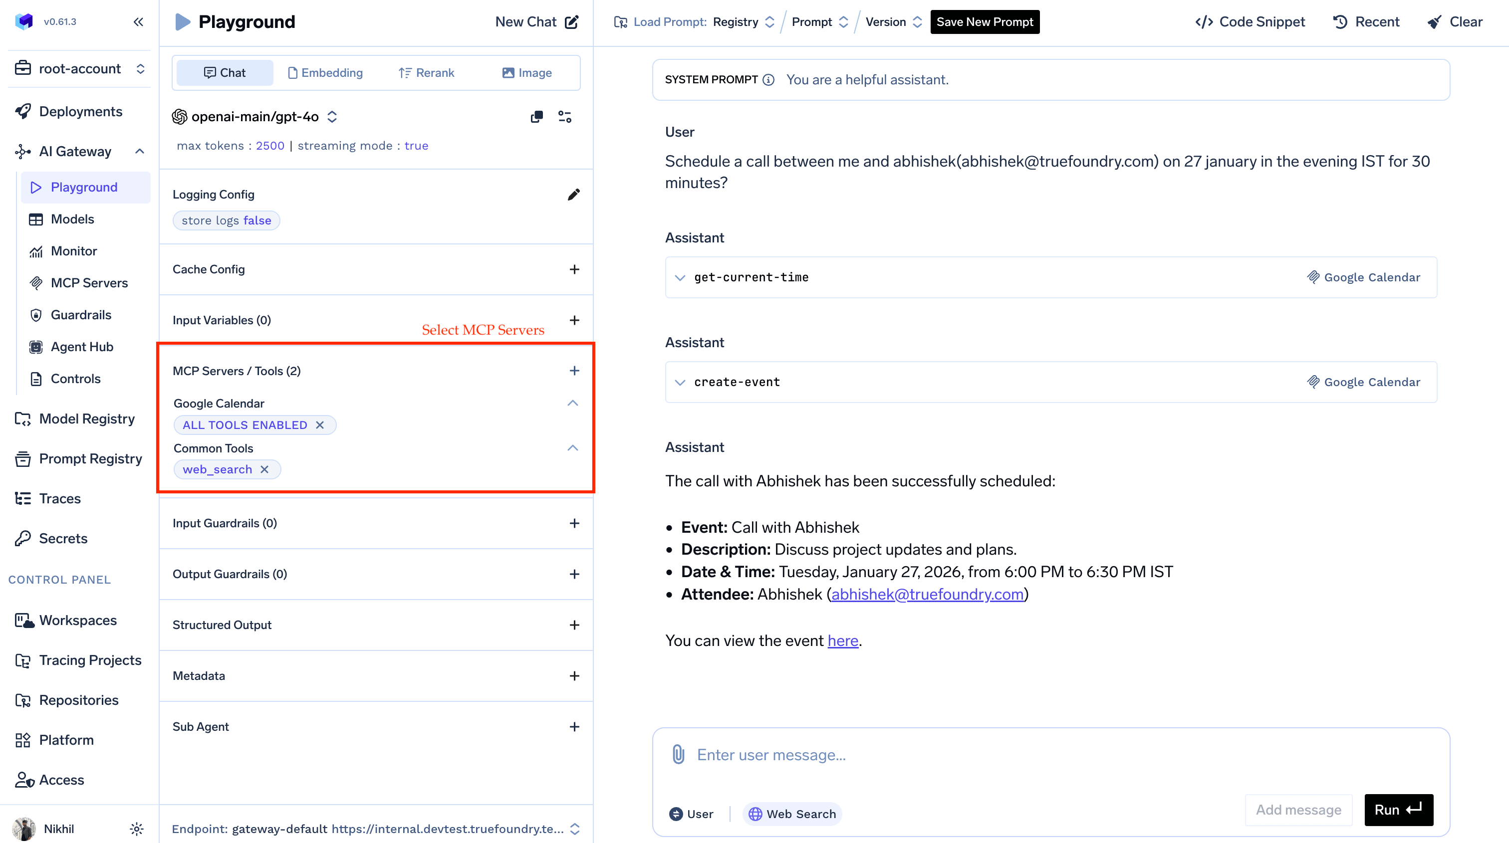Open MCP Servers in the sidebar
Viewport: 1509px width, 843px height.
[x=88, y=283]
